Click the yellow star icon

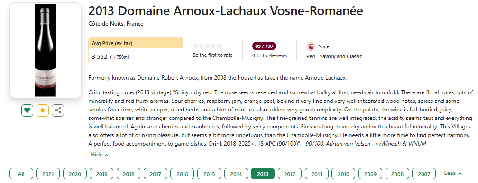point(43,110)
